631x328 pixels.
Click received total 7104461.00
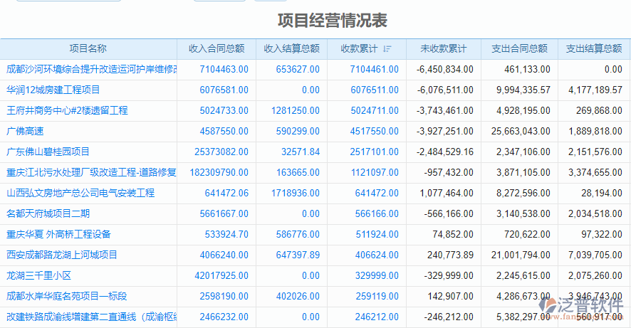click(374, 69)
